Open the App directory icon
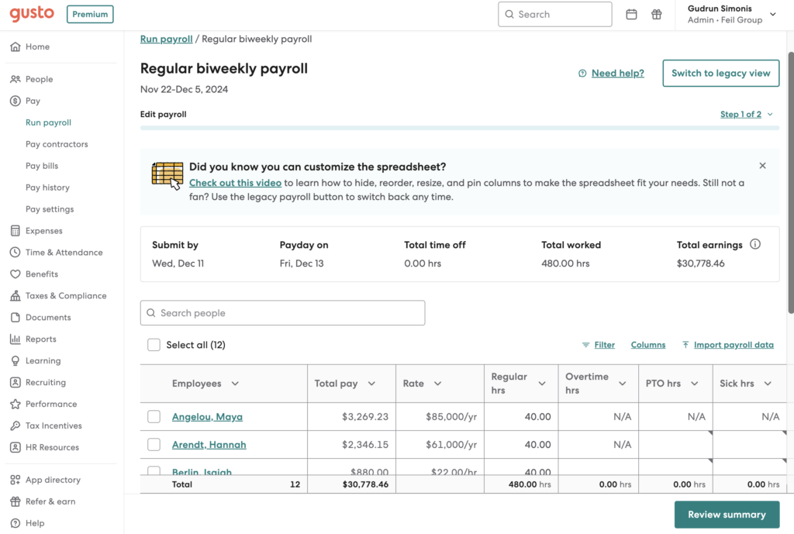 (16, 480)
